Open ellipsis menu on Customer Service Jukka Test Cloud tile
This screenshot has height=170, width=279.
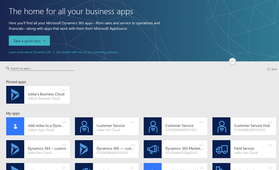(x=133, y=122)
